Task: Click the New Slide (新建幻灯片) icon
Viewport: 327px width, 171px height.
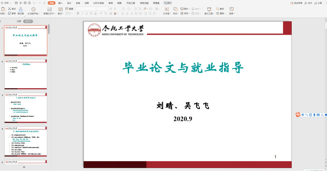Action: (48, 9)
